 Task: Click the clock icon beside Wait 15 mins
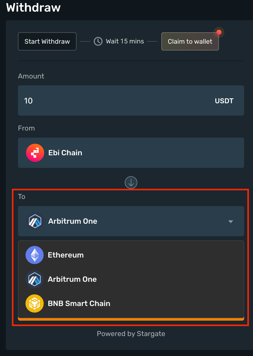tap(98, 41)
